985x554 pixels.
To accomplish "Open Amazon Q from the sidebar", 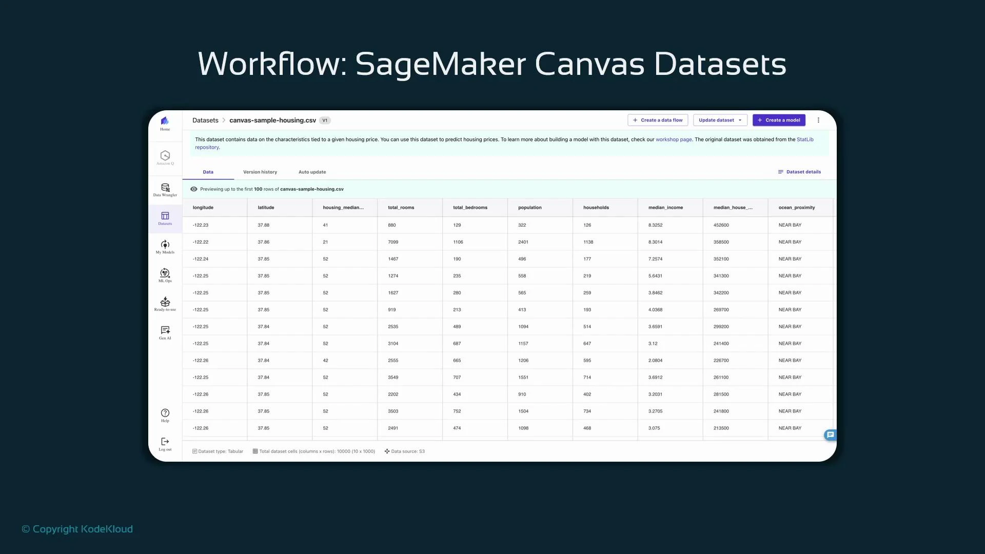I will [165, 156].
